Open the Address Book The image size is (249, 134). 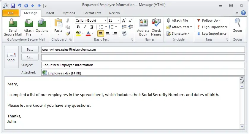(x=143, y=23)
